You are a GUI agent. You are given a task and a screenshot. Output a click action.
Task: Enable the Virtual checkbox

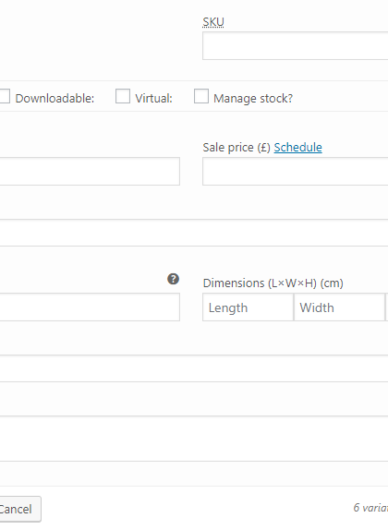point(123,96)
